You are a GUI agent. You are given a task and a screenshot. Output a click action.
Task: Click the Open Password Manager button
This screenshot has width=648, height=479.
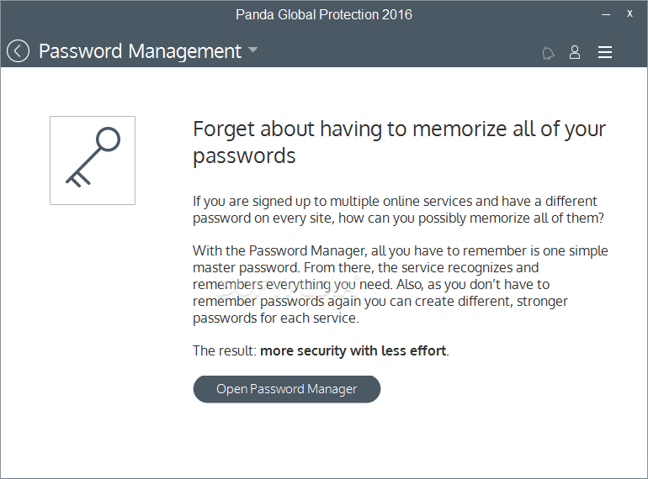286,389
